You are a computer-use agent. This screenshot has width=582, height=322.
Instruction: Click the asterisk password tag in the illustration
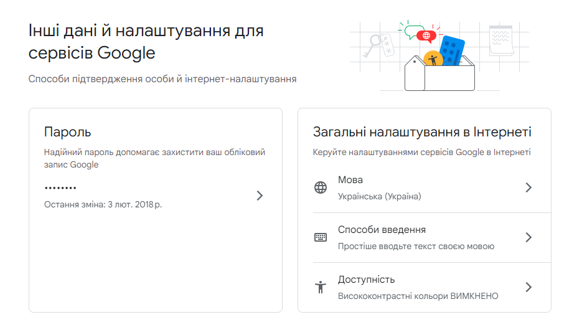[390, 45]
